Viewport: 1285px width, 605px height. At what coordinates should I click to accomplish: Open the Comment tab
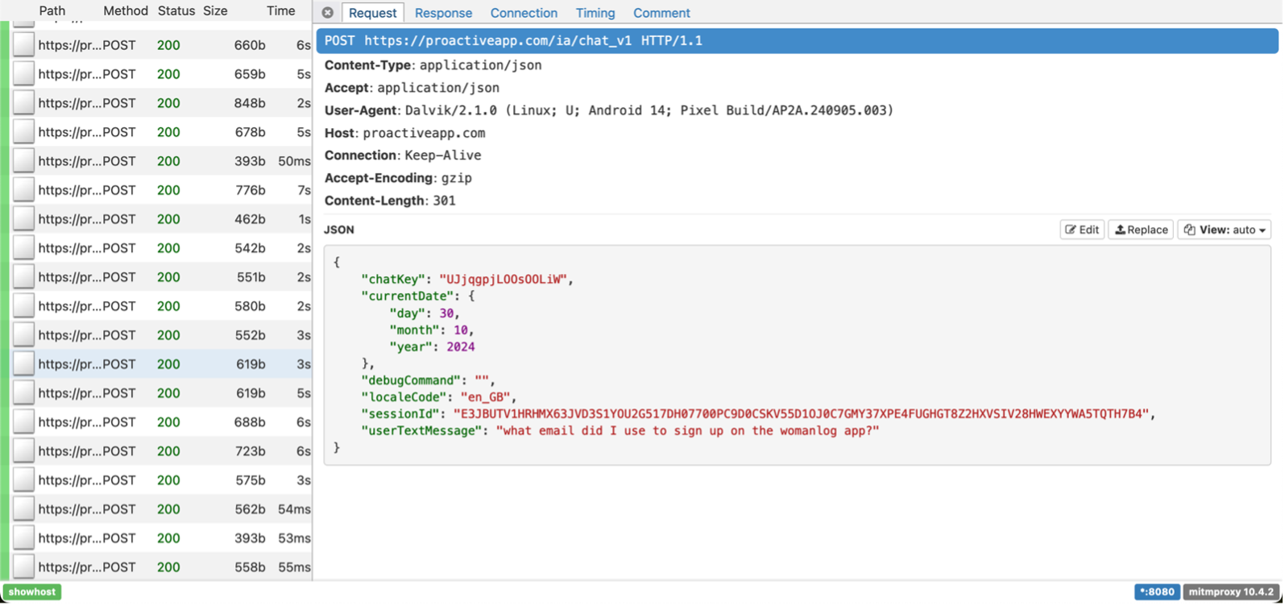coord(661,13)
